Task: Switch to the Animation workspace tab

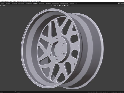Action: click(x=42, y=4)
